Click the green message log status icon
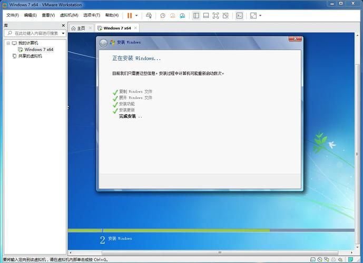Screen dimensions: 363x263 click(x=351, y=259)
